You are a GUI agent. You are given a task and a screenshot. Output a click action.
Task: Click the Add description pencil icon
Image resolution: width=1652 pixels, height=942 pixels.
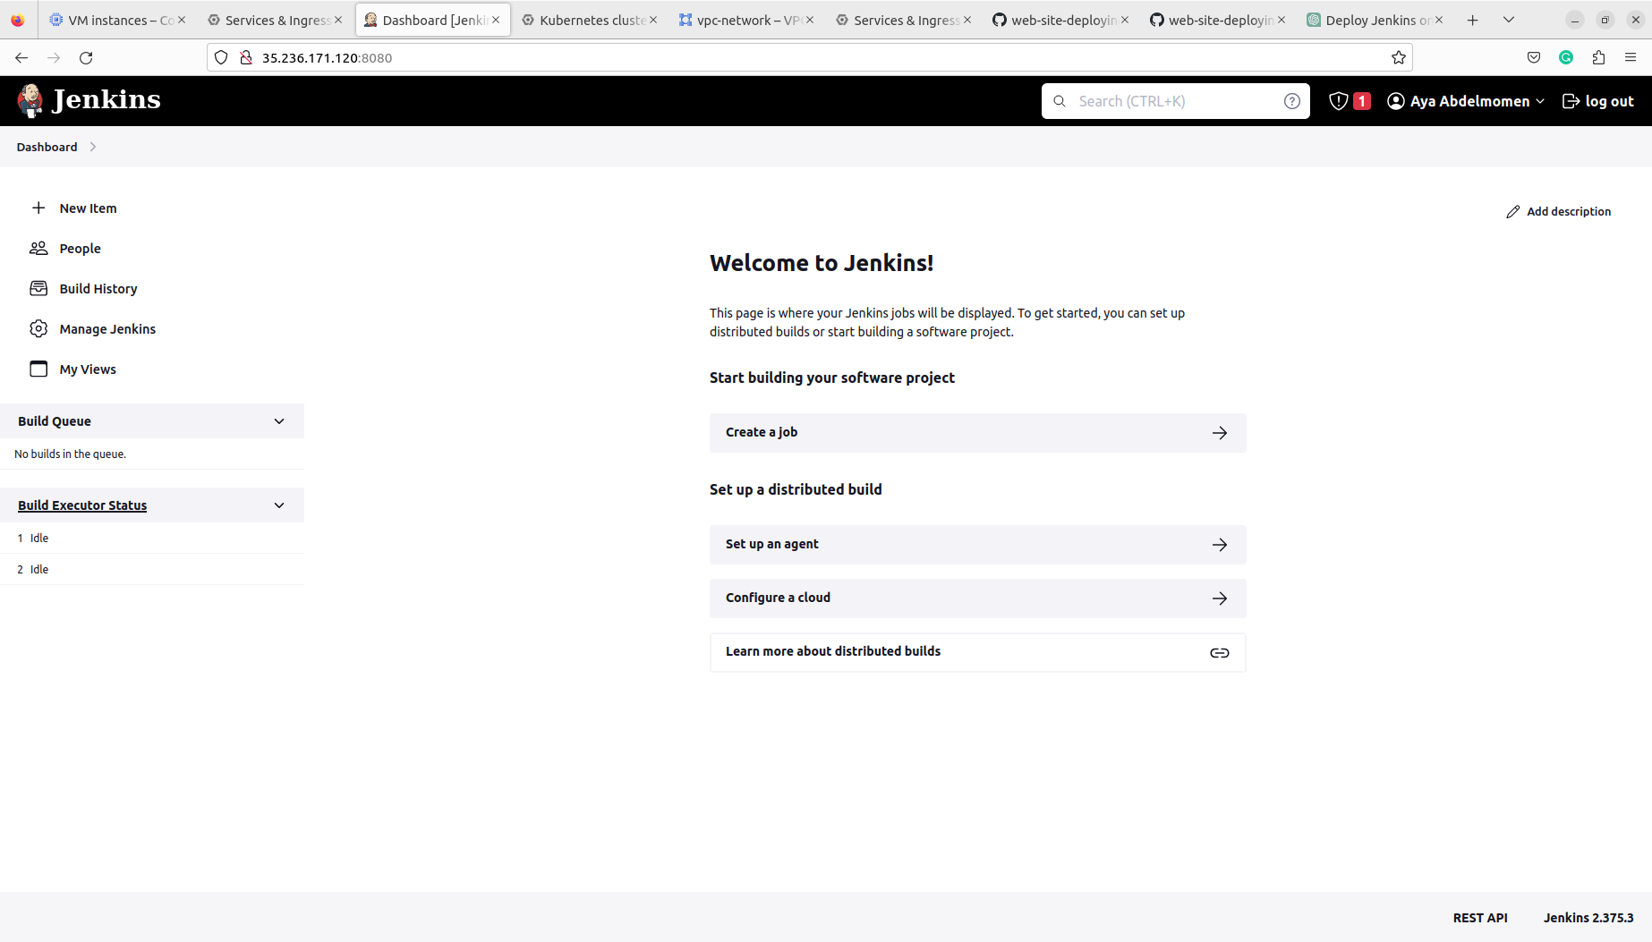(x=1512, y=211)
